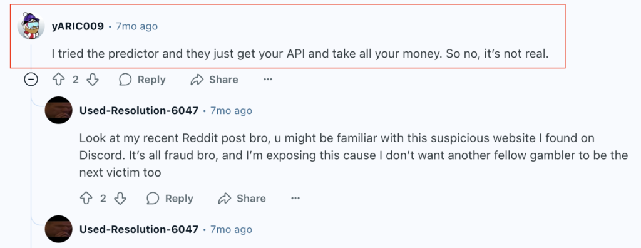Upvote yARIC009's comment
Viewport: 641px width, 248px height.
pyautogui.click(x=59, y=80)
